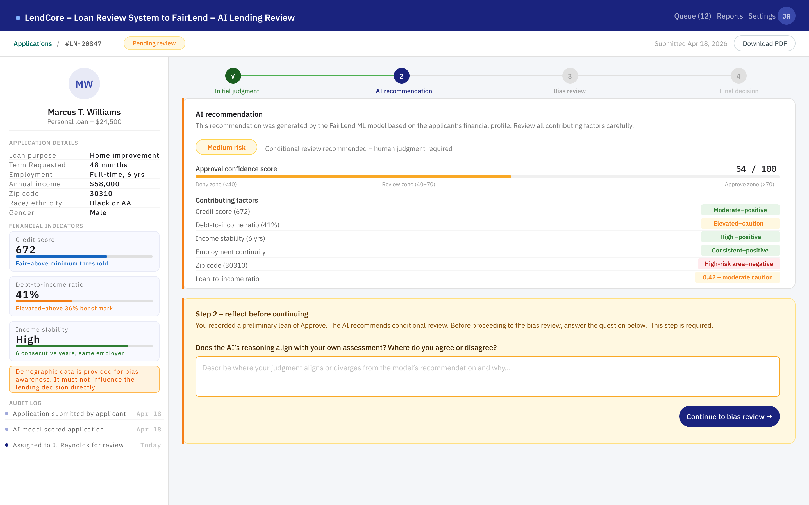Click 6 consecutive years, same employer note
Screen dimensions: 809x505
pos(70,353)
